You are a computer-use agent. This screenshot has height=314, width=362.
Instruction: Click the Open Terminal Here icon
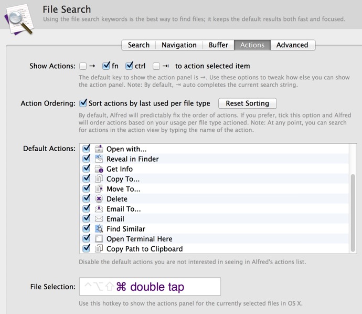click(99, 238)
